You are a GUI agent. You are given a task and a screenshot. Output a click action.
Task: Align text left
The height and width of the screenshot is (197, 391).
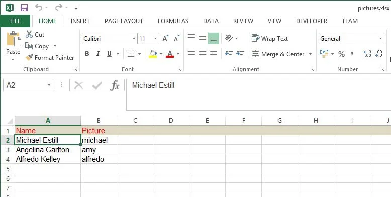pos(191,54)
